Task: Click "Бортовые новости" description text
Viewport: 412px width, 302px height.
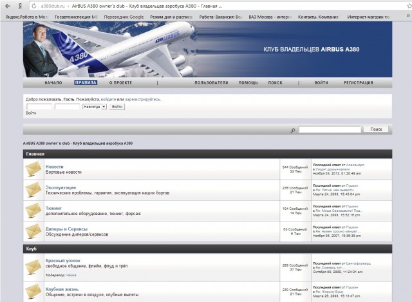Action: [x=64, y=172]
